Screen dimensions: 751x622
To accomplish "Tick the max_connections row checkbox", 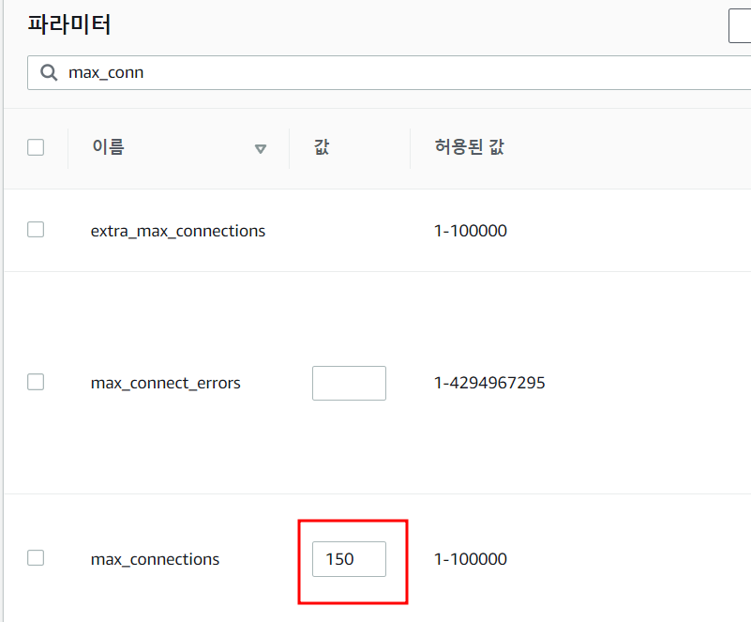I will (36, 558).
